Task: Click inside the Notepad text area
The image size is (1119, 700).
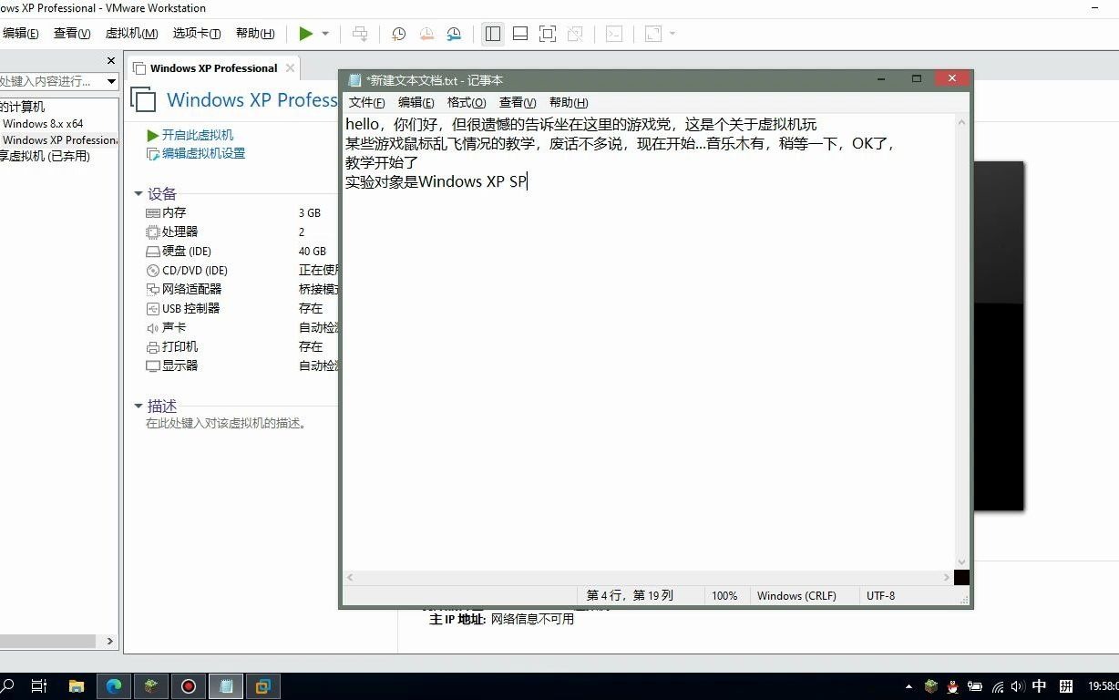Action: [x=649, y=342]
